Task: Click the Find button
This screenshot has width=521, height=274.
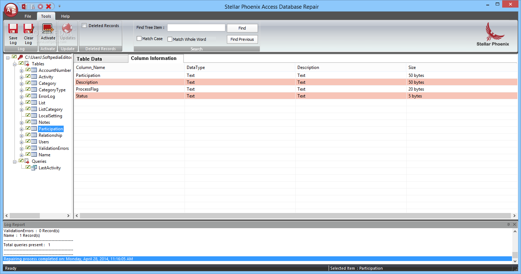Action: coord(242,28)
